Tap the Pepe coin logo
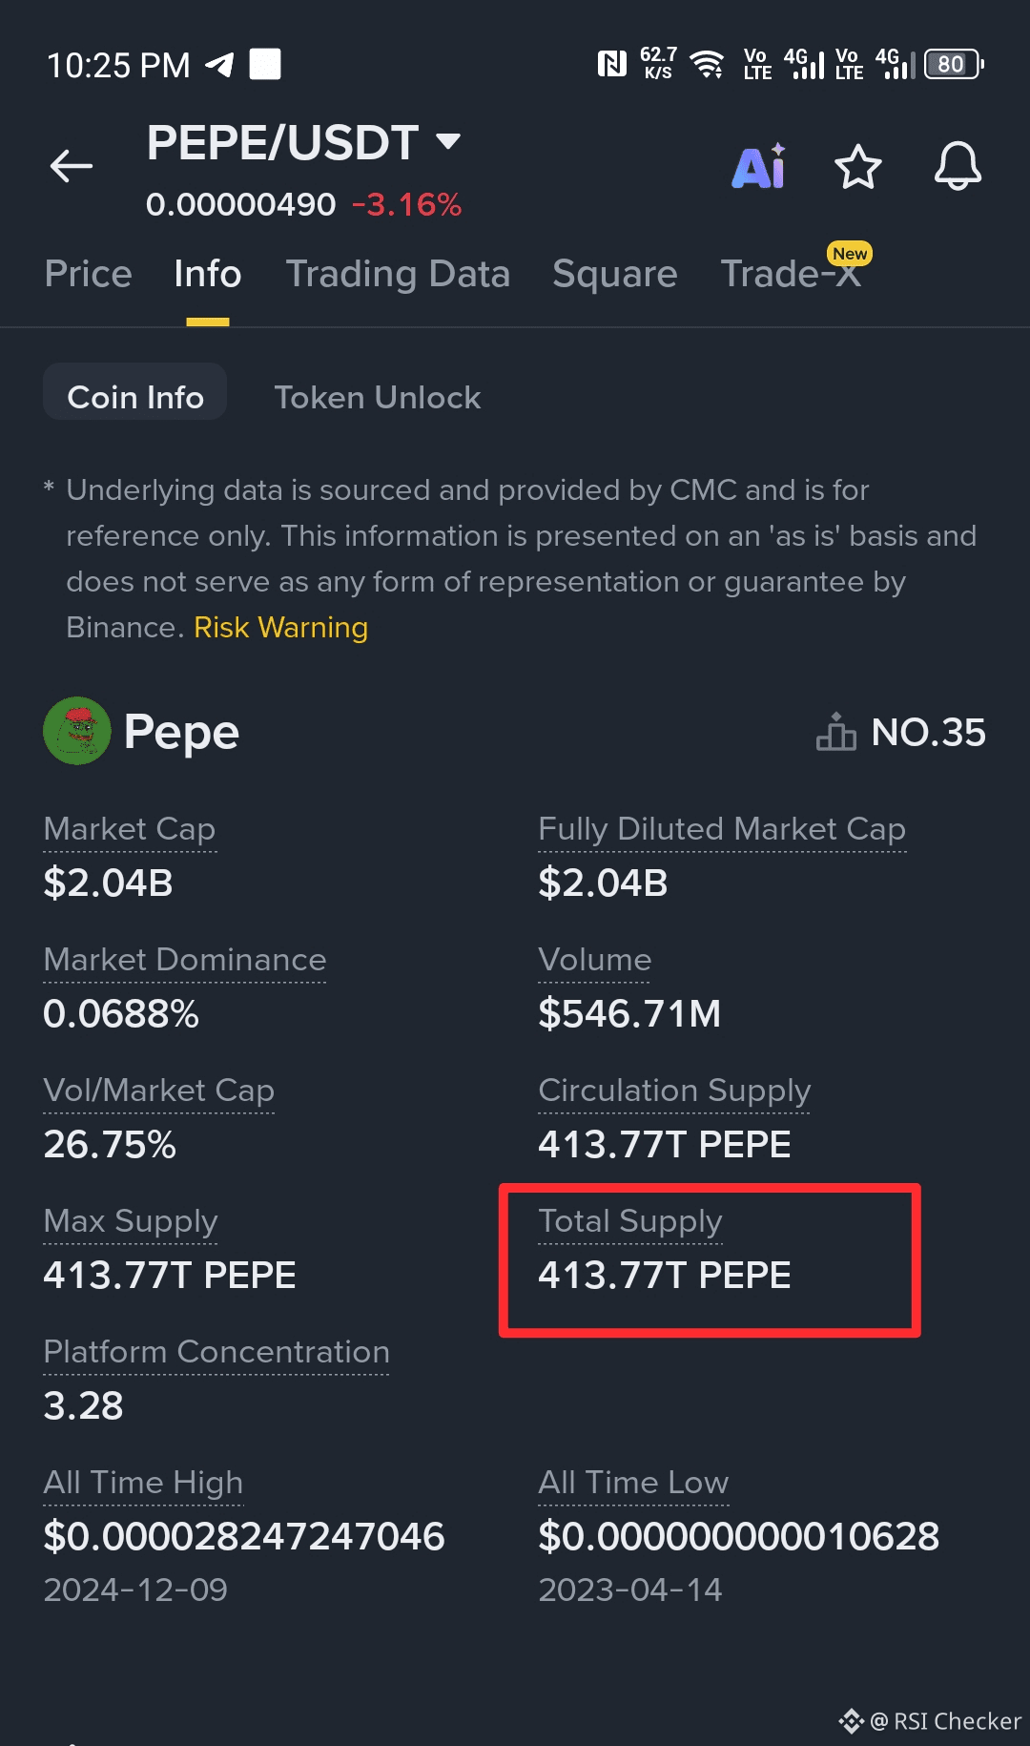 [77, 731]
